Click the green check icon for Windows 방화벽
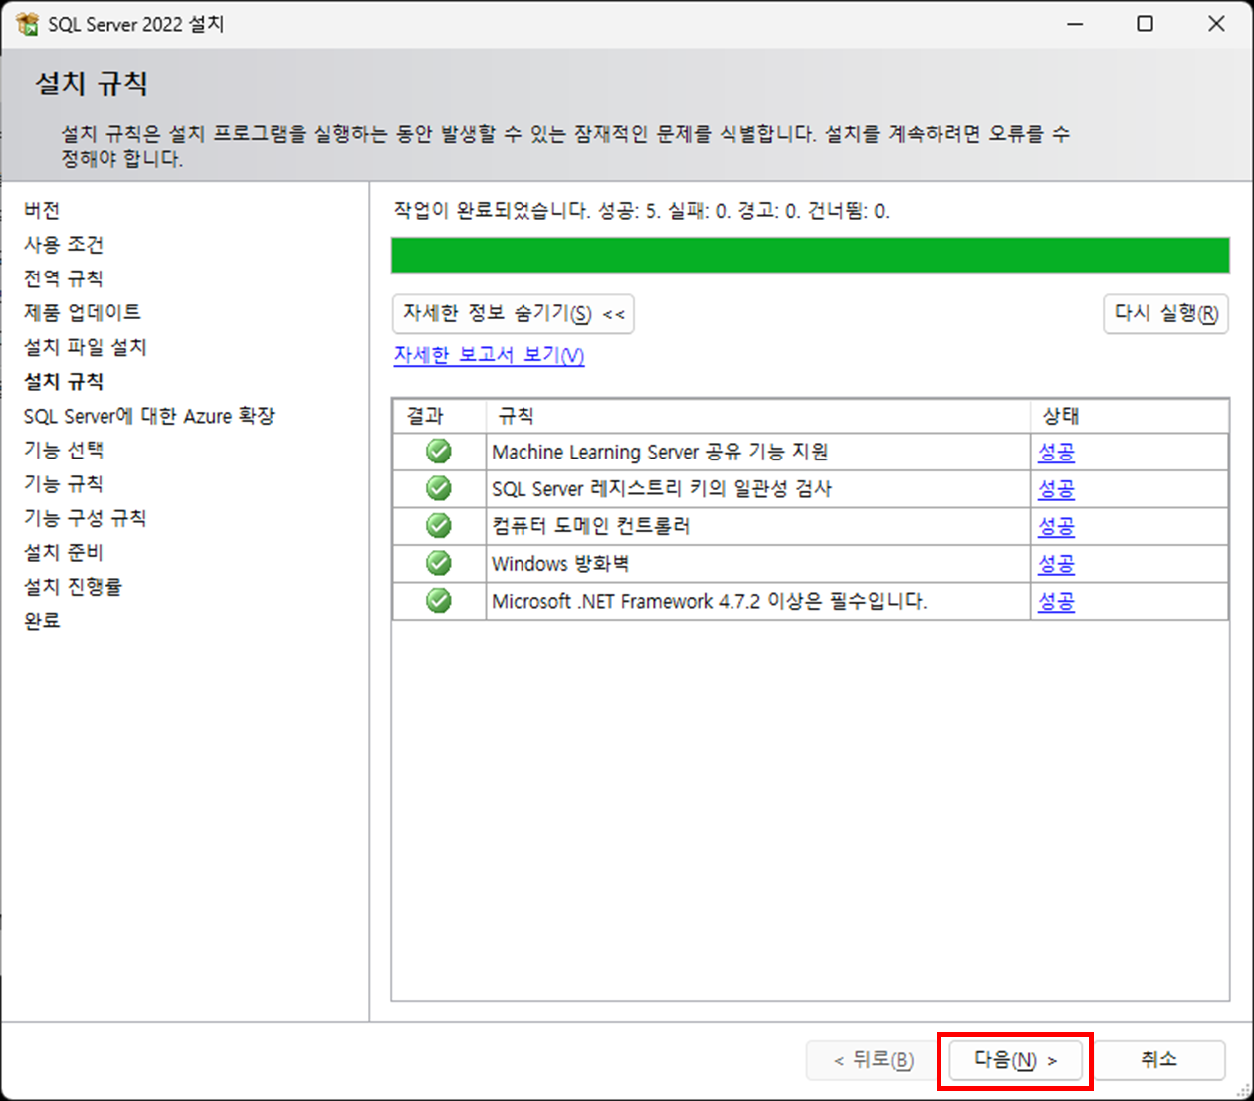The image size is (1254, 1101). [439, 563]
